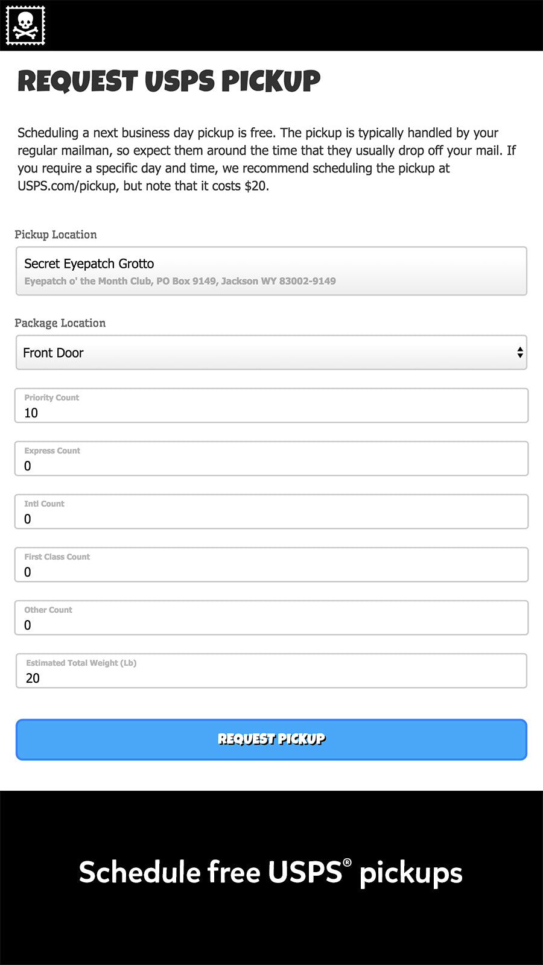Click the 'Pickup Location' label
Screen dimensions: 543x965
pos(56,235)
